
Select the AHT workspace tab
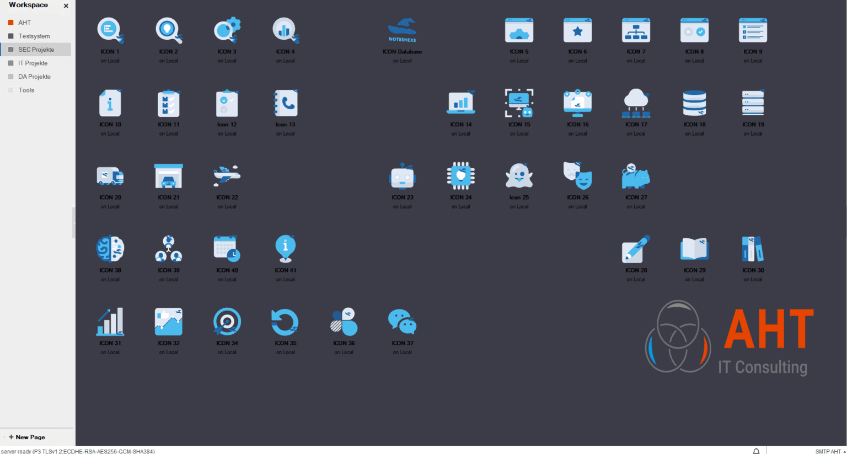pos(23,22)
